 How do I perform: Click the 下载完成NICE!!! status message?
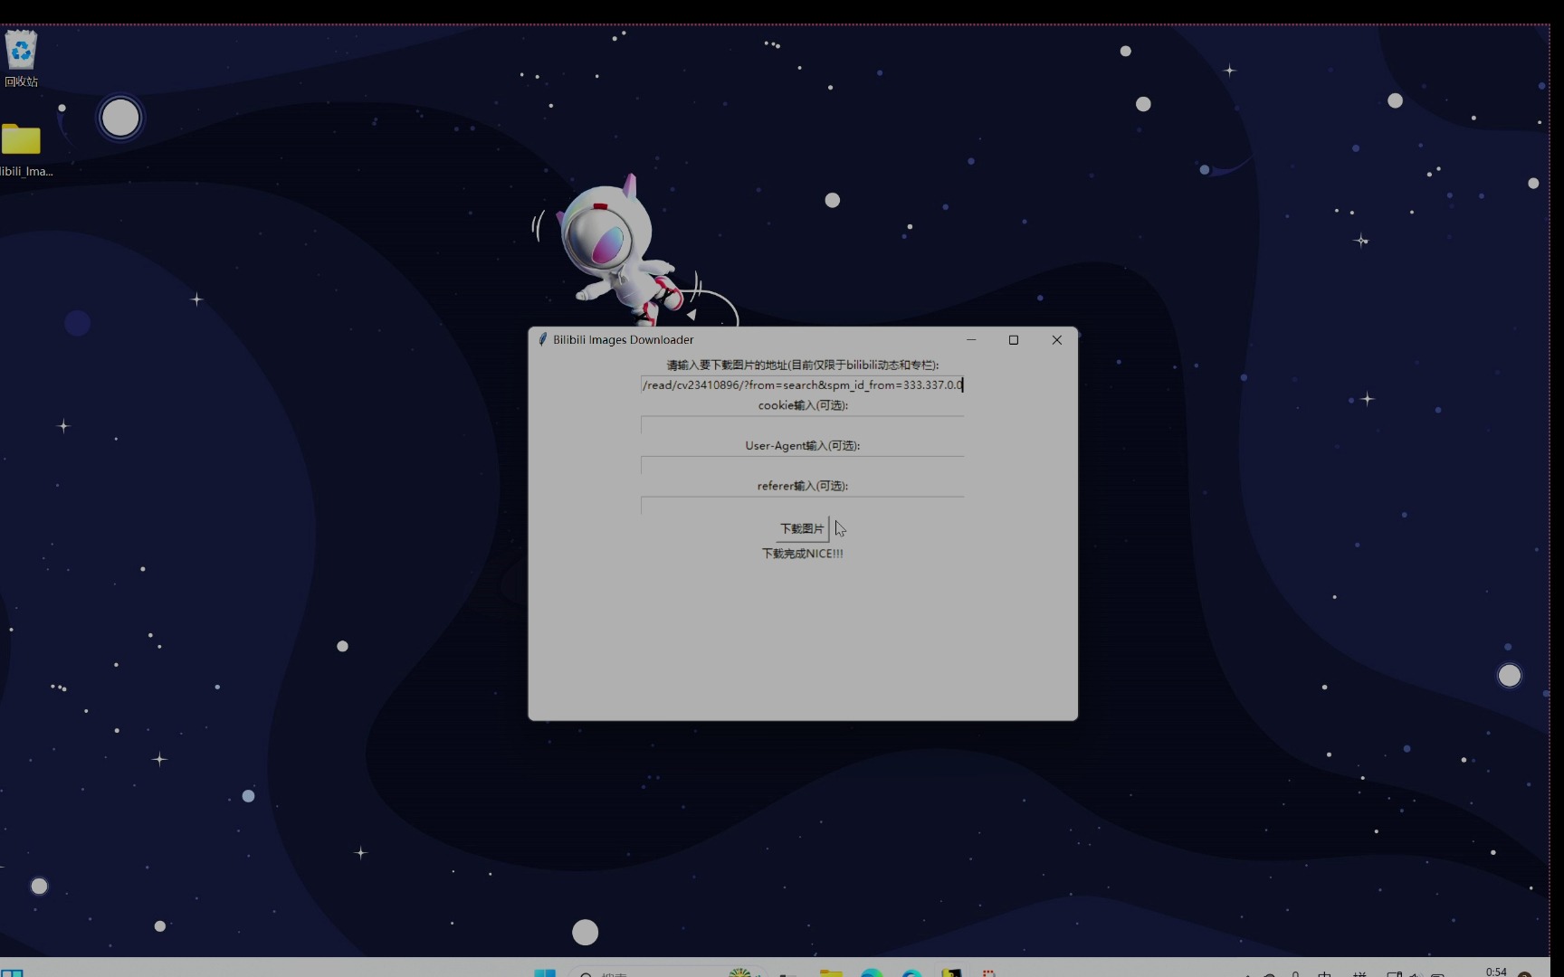(x=802, y=554)
